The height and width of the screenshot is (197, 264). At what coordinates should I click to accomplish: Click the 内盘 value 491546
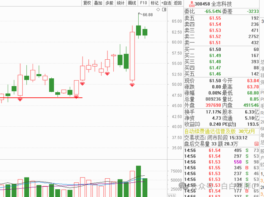(x=251, y=105)
